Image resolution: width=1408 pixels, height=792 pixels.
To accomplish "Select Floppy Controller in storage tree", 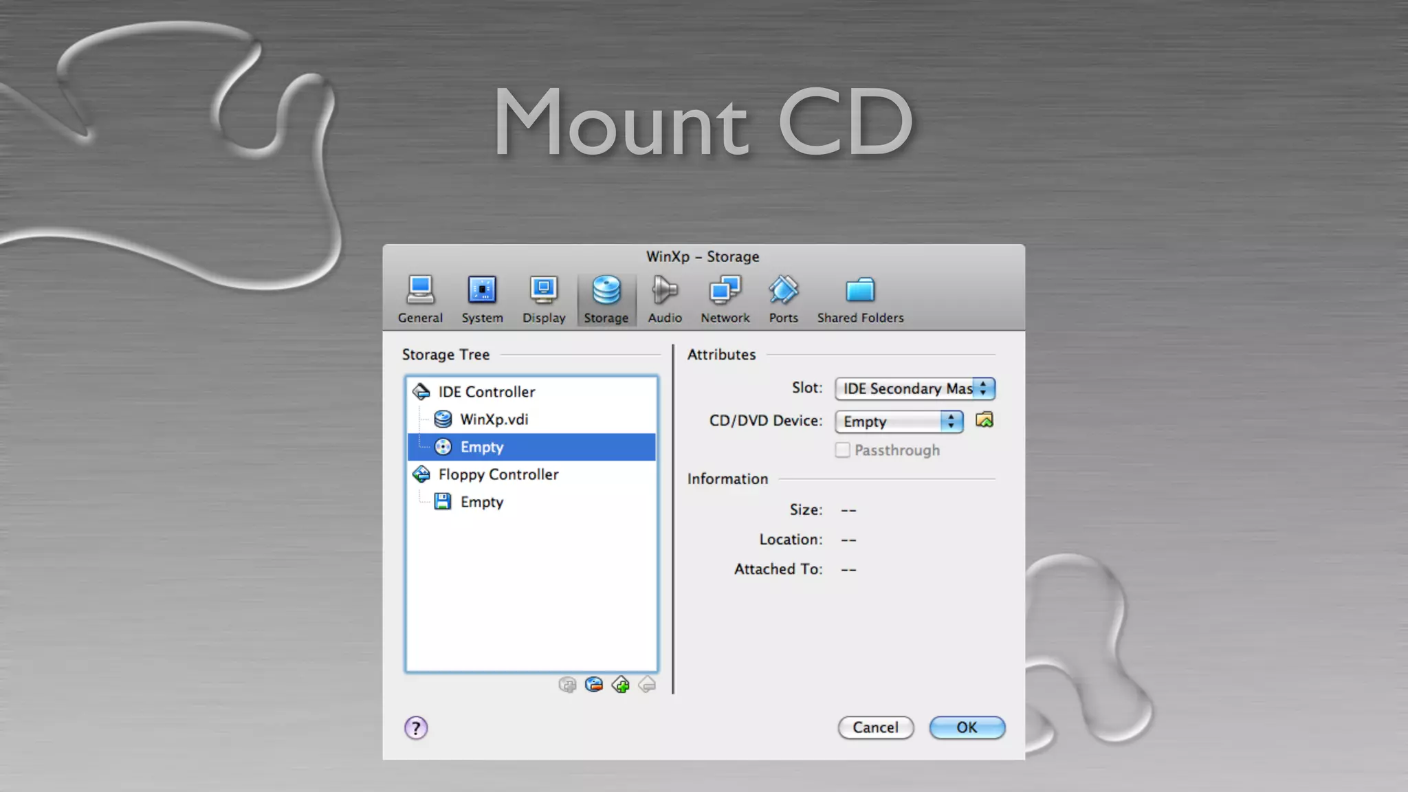I will [x=531, y=474].
